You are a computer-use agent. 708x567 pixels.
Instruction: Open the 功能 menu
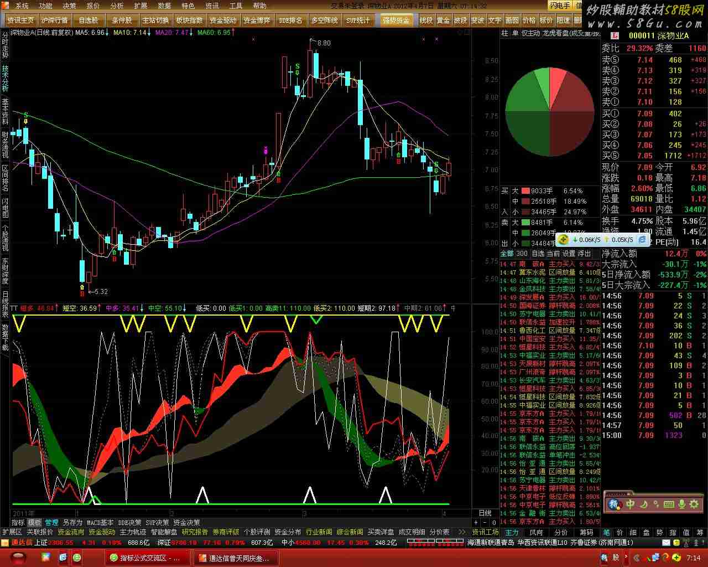point(45,6)
